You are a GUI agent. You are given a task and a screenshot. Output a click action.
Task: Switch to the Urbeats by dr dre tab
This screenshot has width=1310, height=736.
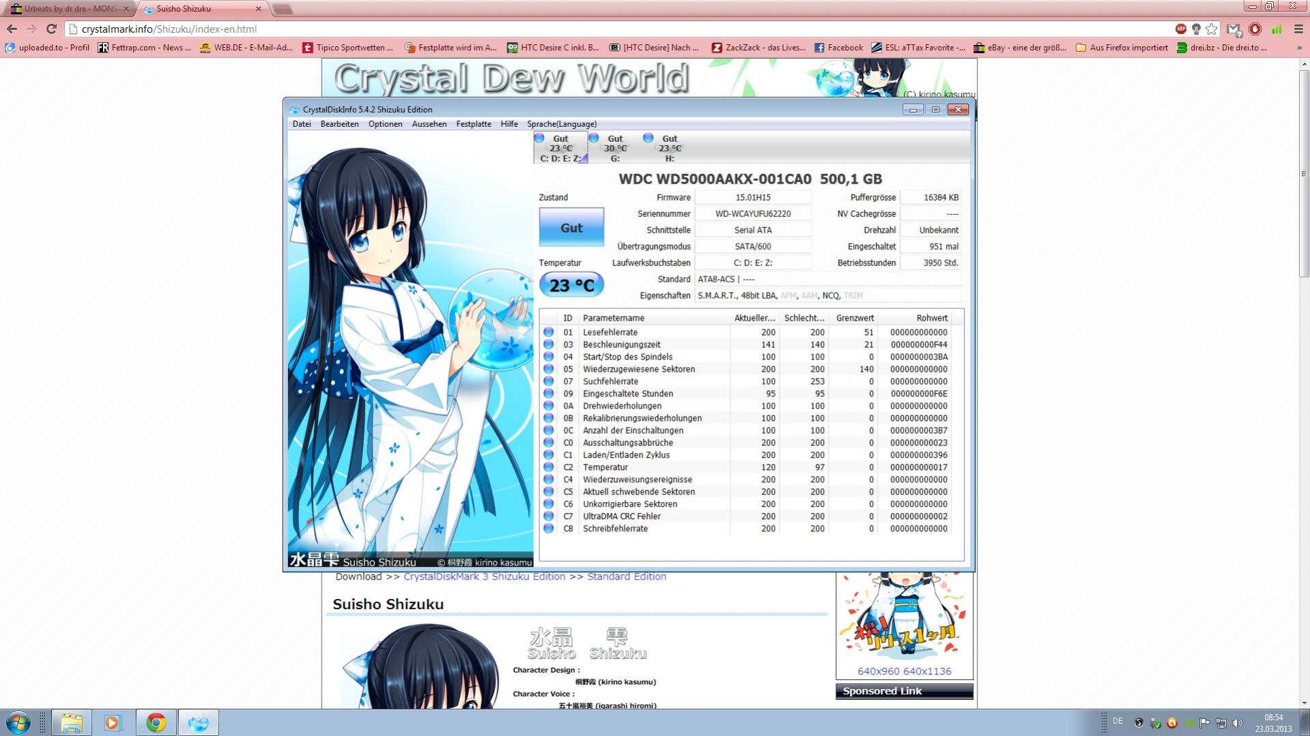(68, 9)
